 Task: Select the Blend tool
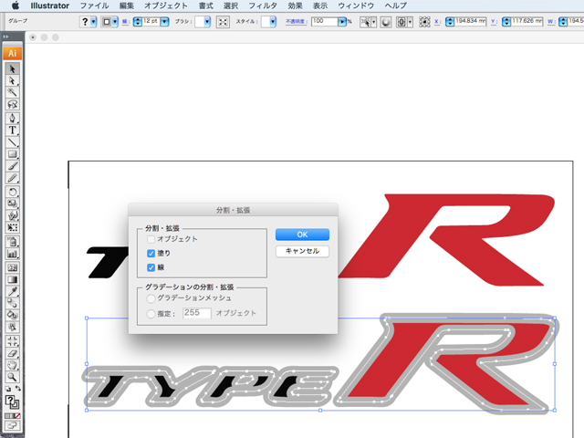pyautogui.click(x=12, y=303)
